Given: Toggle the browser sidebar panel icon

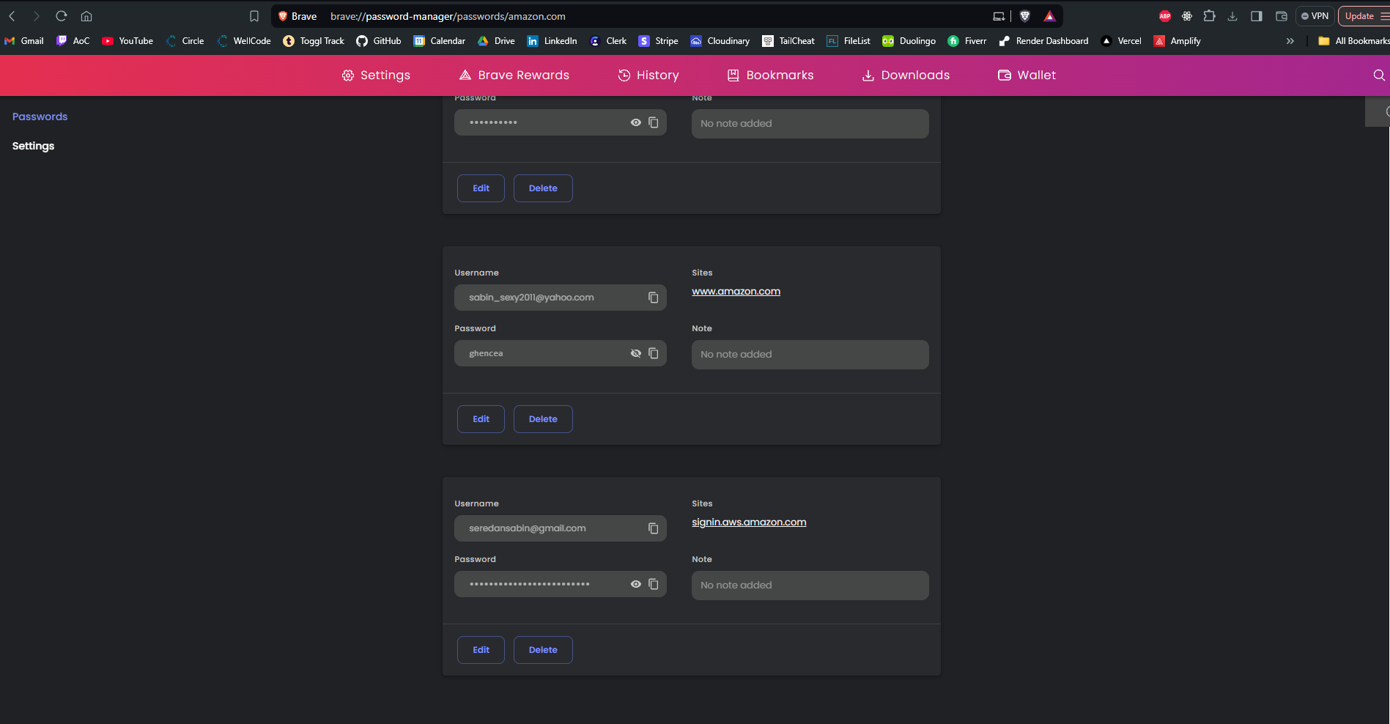Looking at the screenshot, I should [1256, 16].
